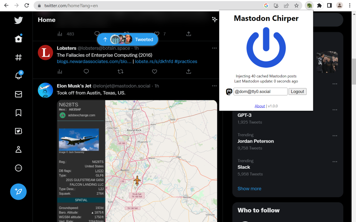Open the soccer players trend thumbnail

(327, 62)
